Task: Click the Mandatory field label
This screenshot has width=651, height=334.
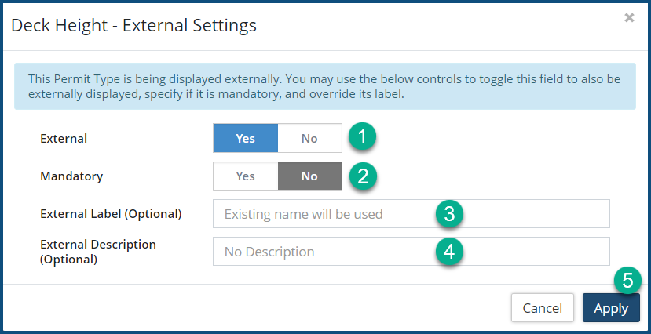Action: [71, 176]
